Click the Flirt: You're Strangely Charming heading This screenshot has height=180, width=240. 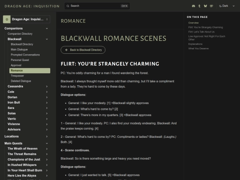tap(110, 64)
